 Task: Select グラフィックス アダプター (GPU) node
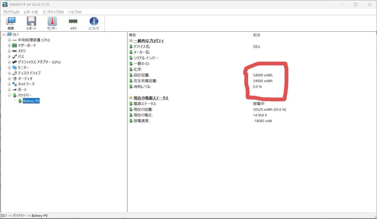(39, 62)
